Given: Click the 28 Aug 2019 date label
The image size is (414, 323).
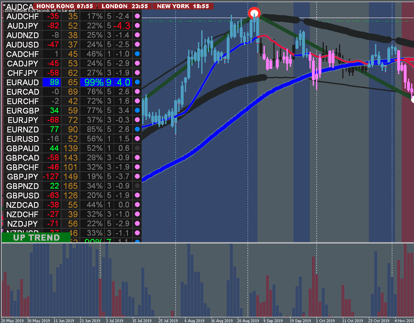Looking at the screenshot, I should point(248,321).
